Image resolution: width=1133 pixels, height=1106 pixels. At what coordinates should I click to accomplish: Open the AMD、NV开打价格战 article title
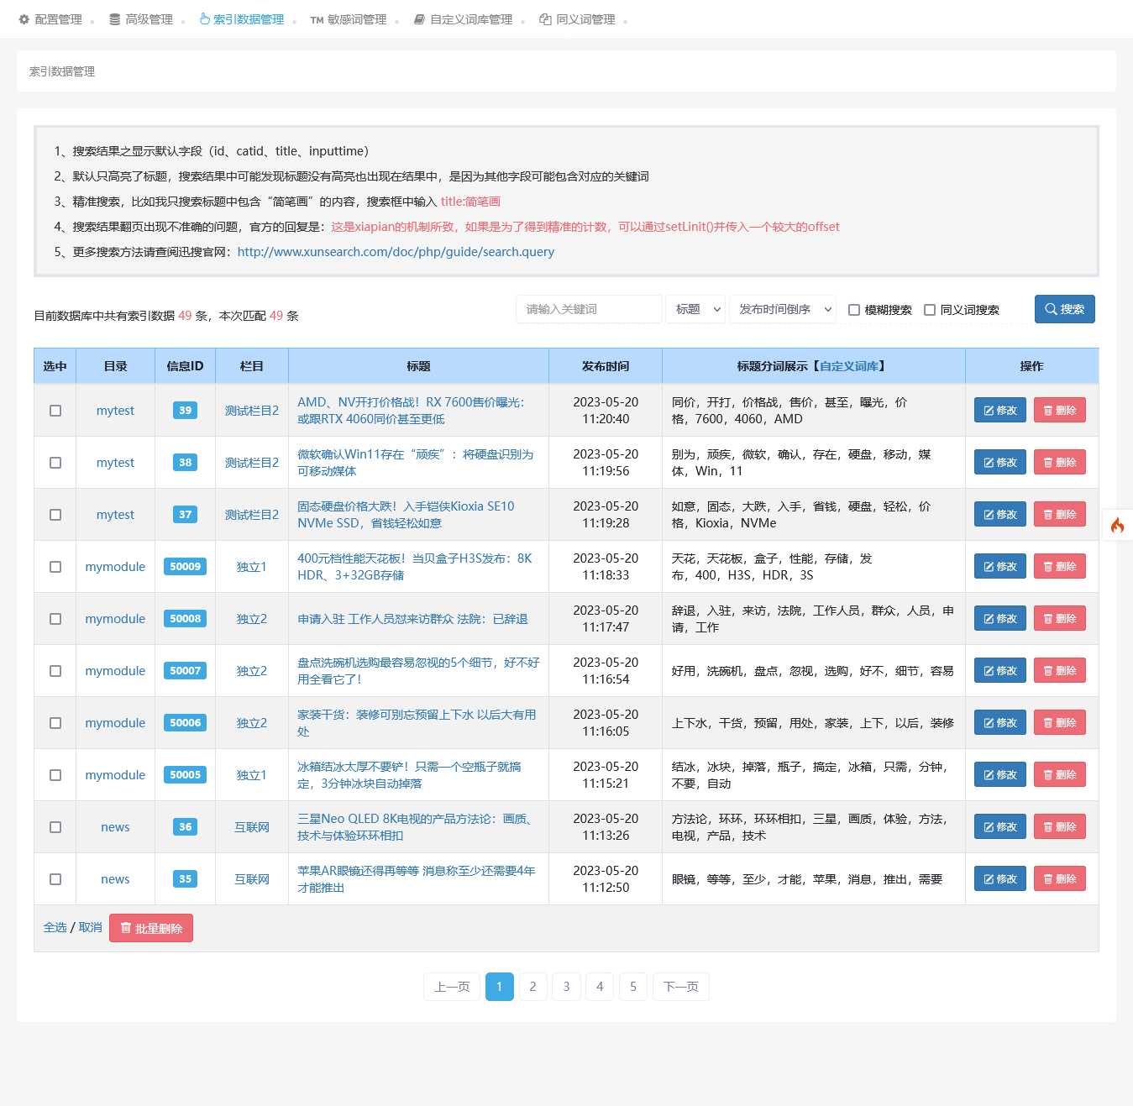pos(411,411)
